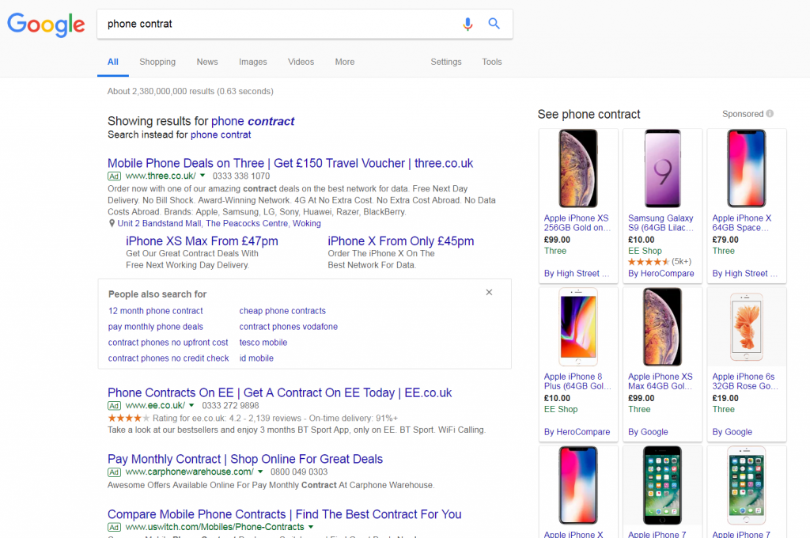The height and width of the screenshot is (538, 810).
Task: Select contract phones no upfront cost suggestion
Action: click(x=168, y=342)
